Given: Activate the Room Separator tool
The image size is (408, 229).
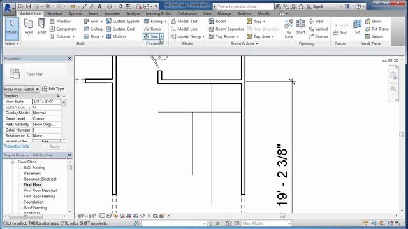Looking at the screenshot, I should pos(227,29).
